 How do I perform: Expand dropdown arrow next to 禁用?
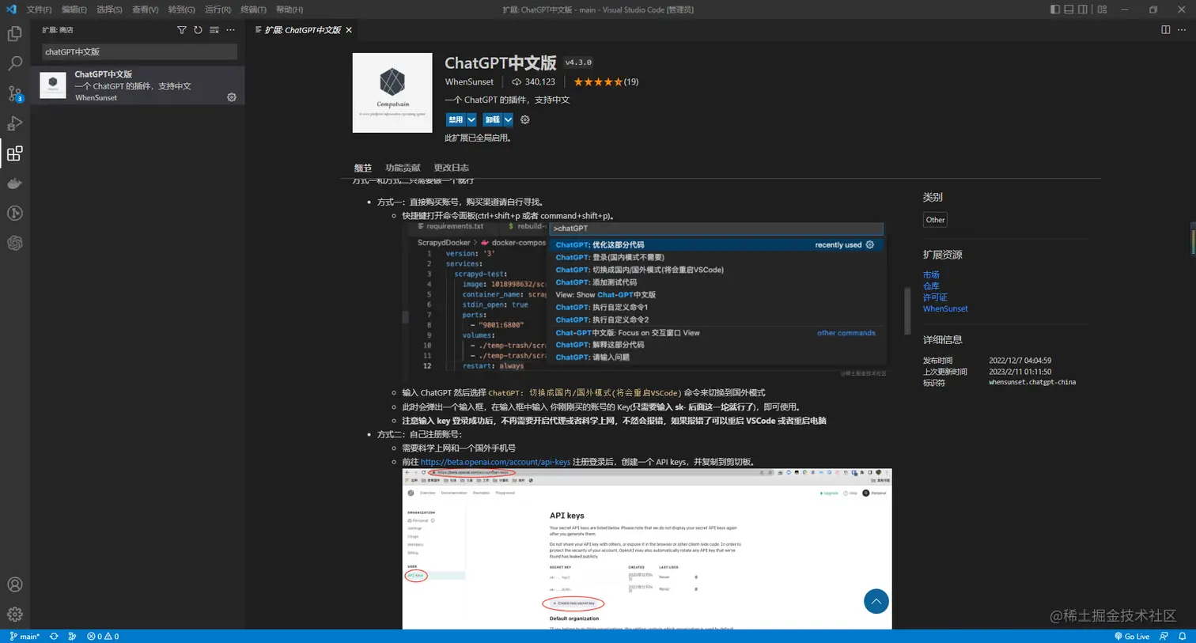471,119
